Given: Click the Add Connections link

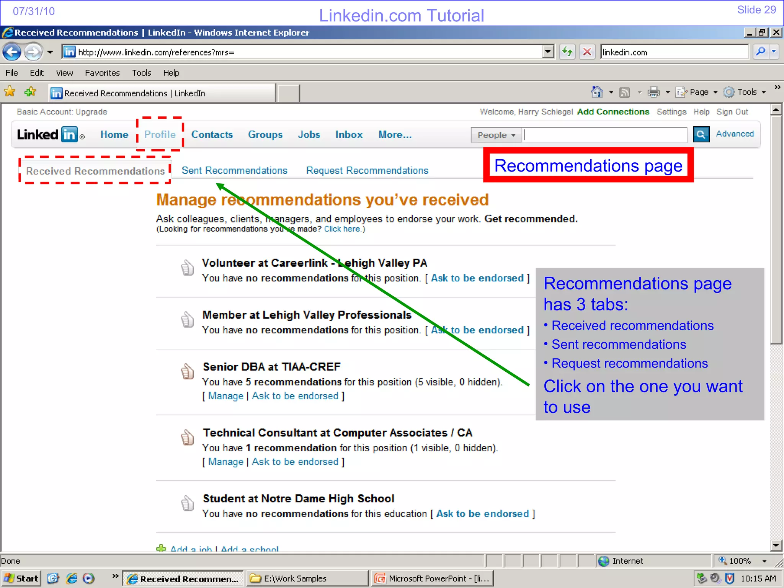Looking at the screenshot, I should (613, 112).
